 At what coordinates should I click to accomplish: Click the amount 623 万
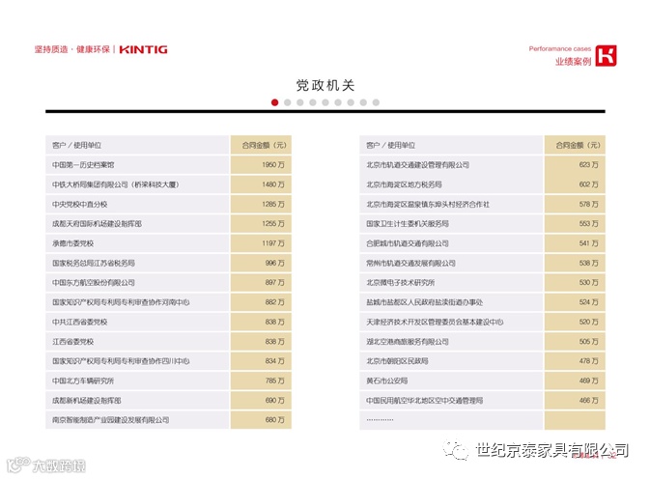coord(588,165)
